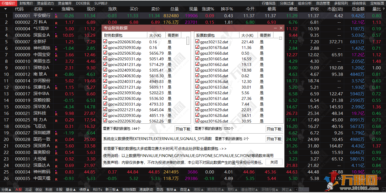The image size is (386, 193).
Task: Open the 行情报价 quote toolbar icon
Action: (x=8, y=3)
